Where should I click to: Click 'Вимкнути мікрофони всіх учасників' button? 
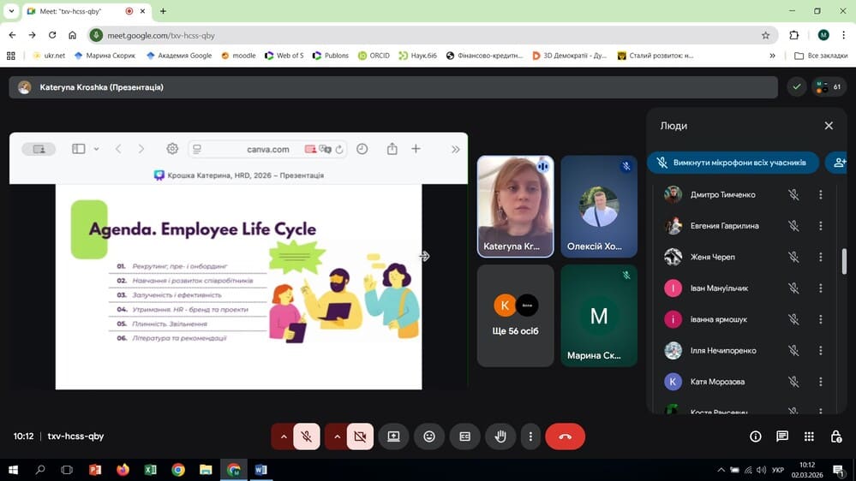(732, 163)
